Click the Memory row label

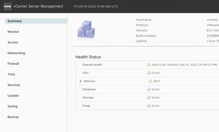90,81
